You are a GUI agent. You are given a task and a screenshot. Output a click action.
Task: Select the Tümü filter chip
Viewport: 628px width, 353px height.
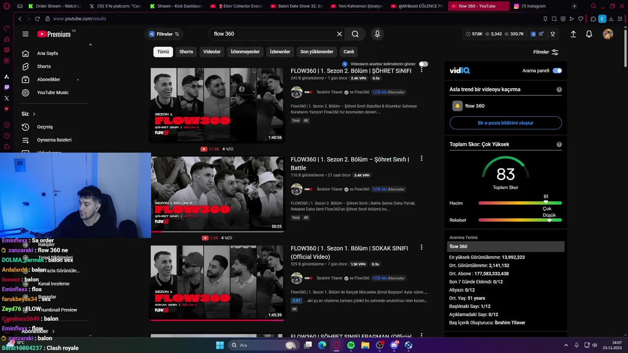tap(163, 51)
